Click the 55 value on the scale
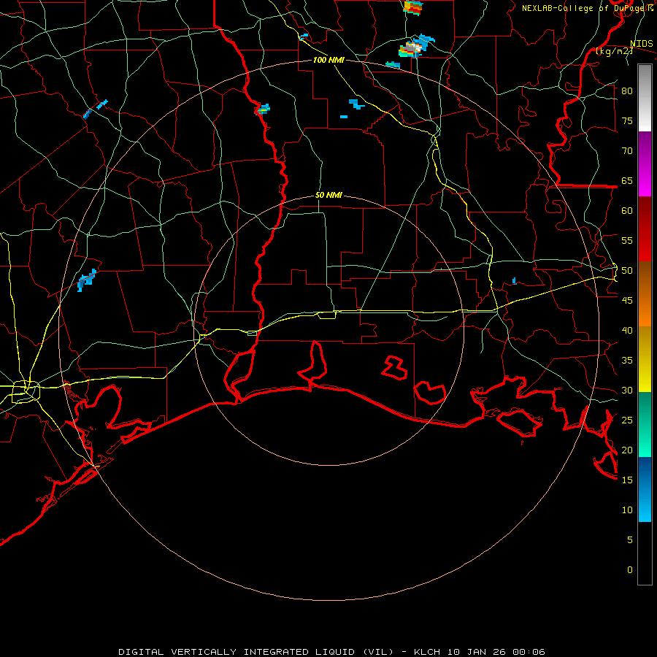 (x=627, y=240)
